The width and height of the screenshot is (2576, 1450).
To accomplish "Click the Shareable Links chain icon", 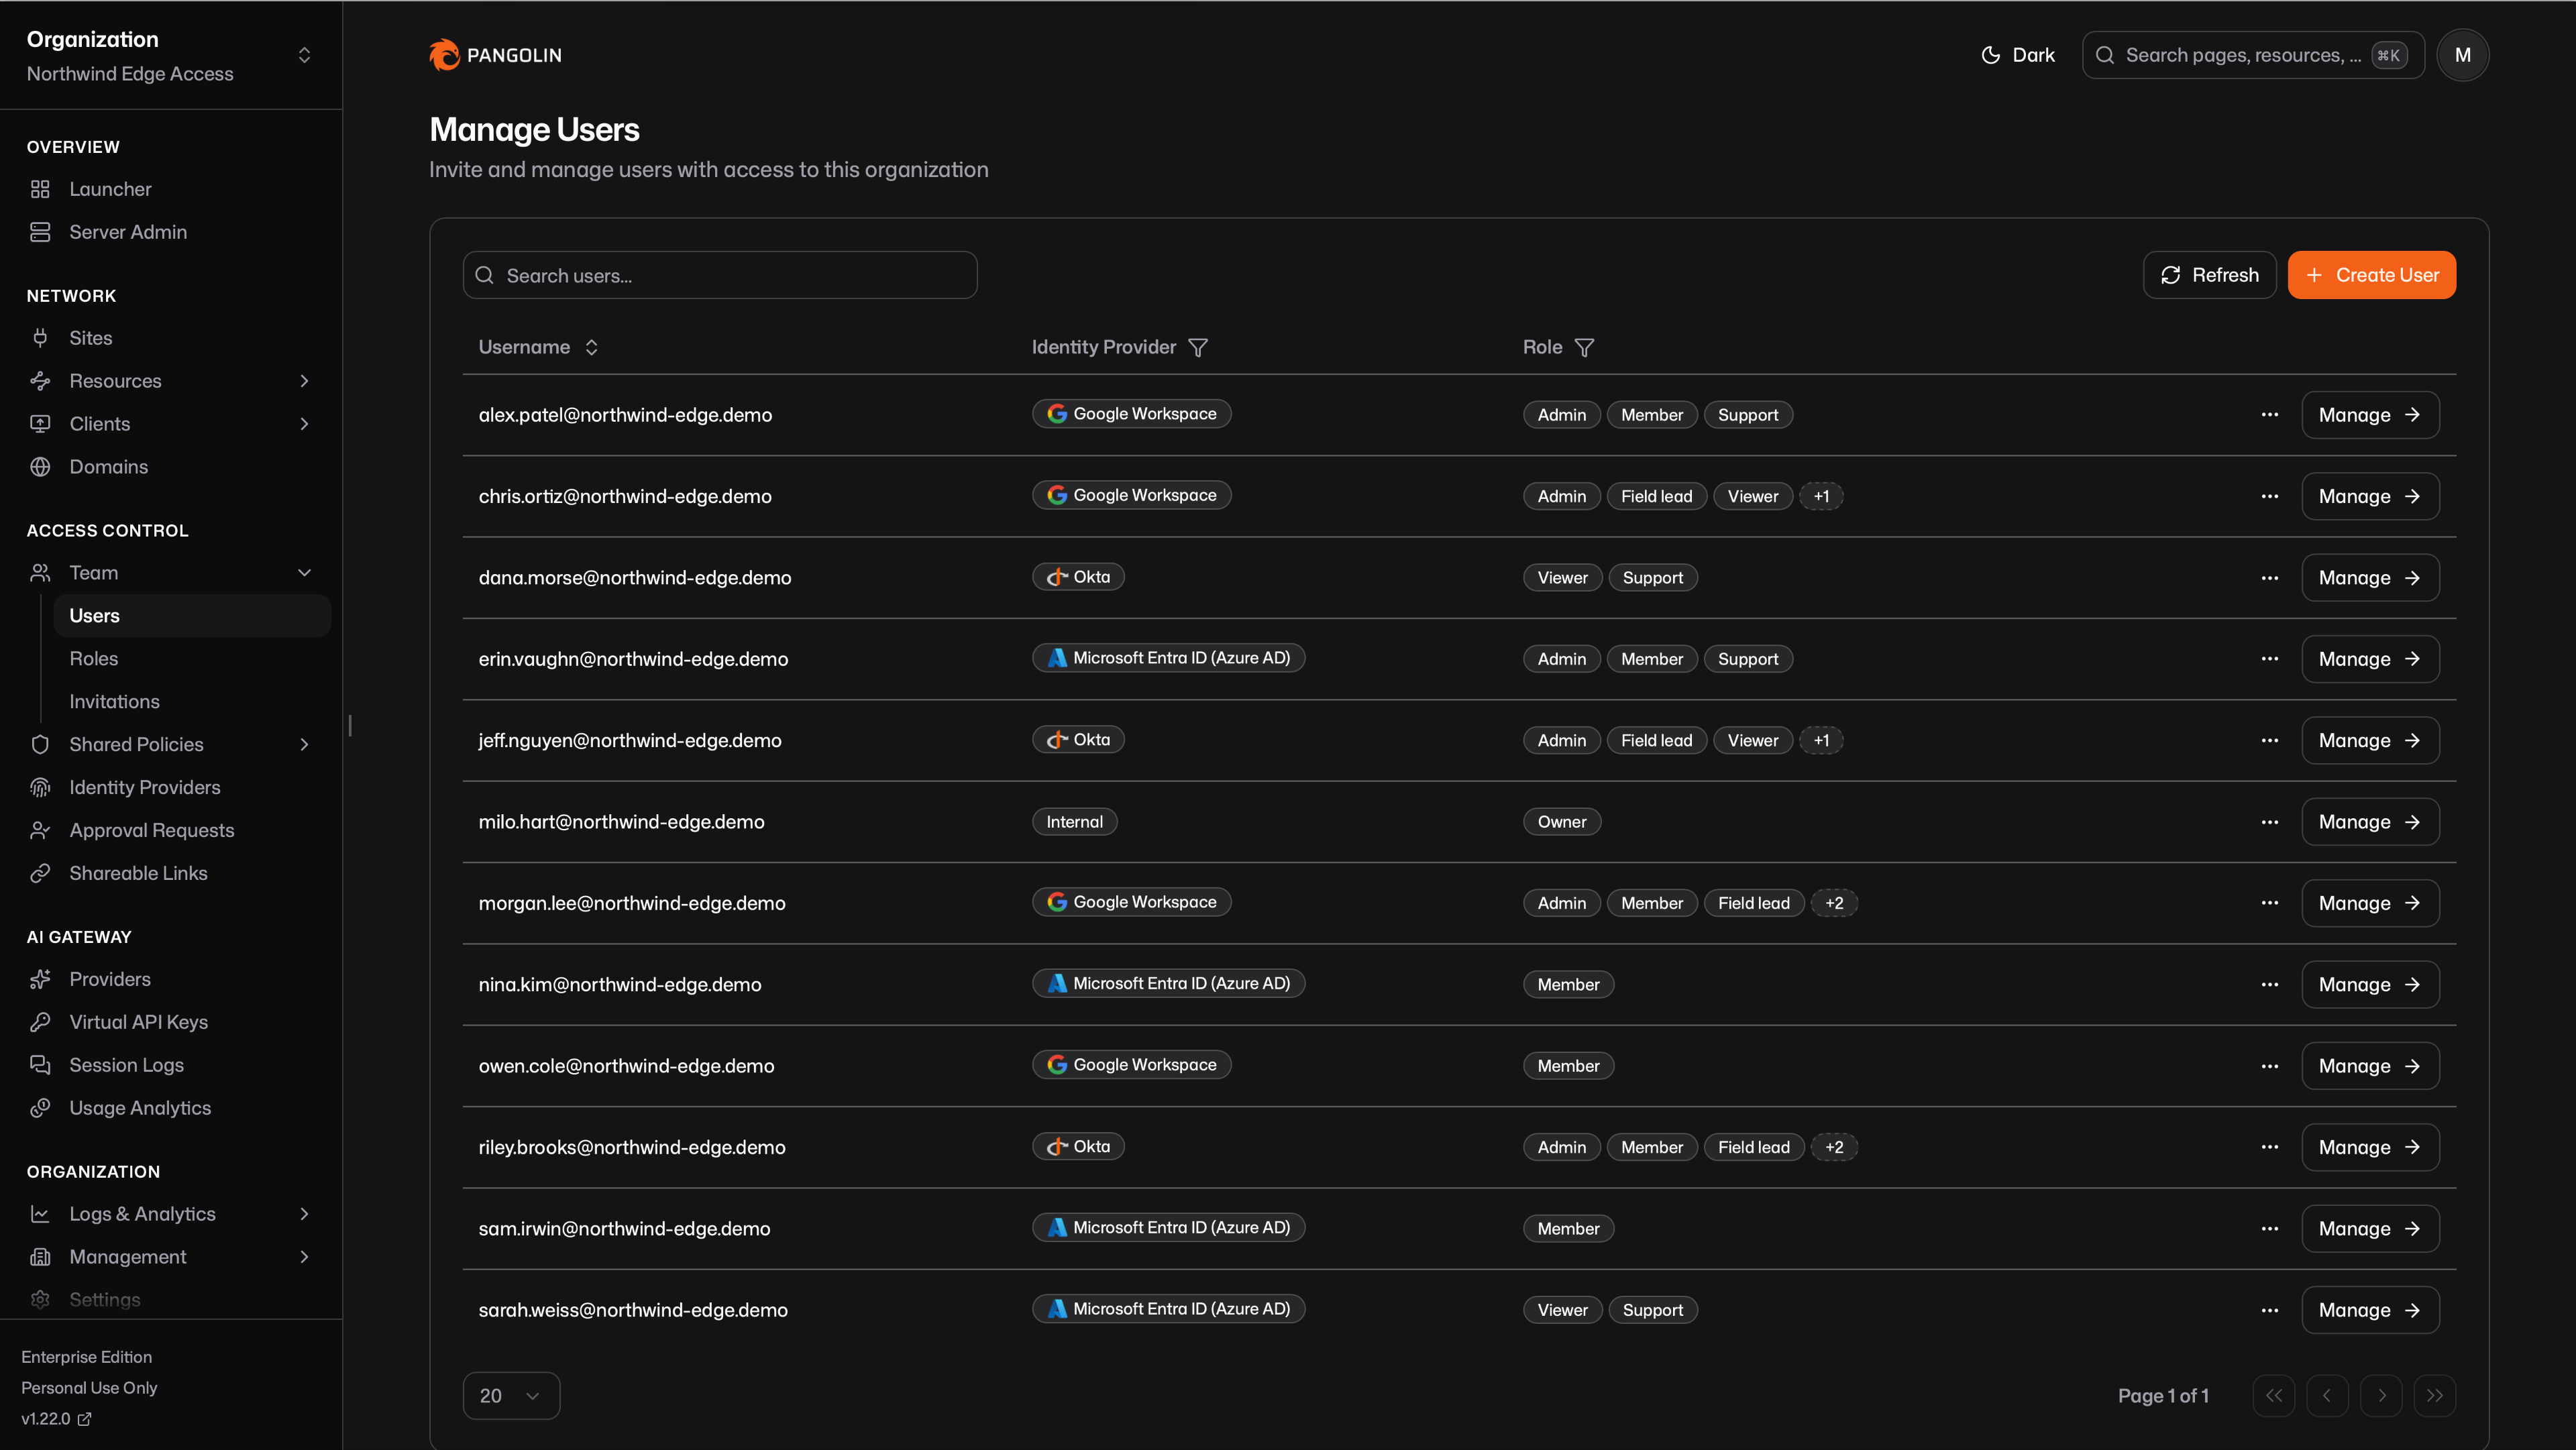I will (40, 874).
